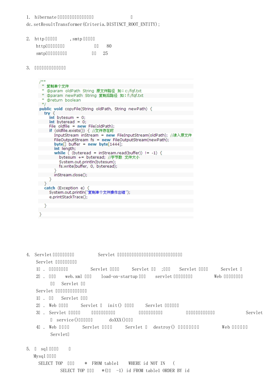Image resolution: width=276 pixels, height=391 pixels.
Task: Click the "inStream.close();" line
Action: (71, 175)
